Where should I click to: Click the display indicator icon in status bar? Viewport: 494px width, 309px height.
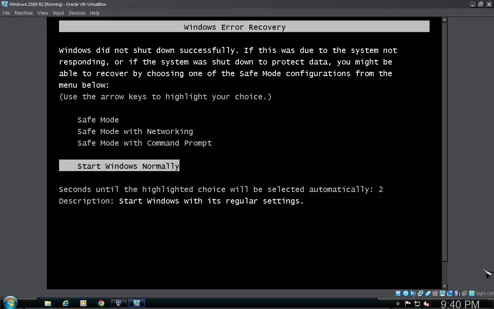pyautogui.click(x=442, y=294)
